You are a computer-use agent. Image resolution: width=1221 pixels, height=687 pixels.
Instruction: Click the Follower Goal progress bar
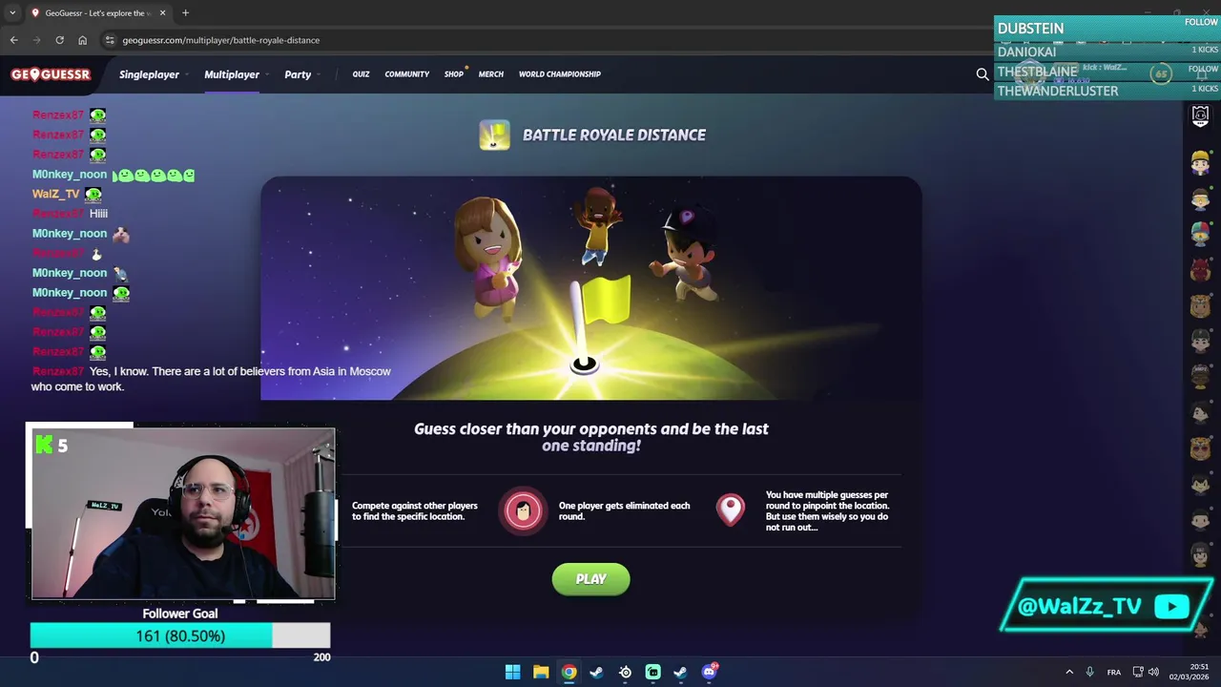180,635
